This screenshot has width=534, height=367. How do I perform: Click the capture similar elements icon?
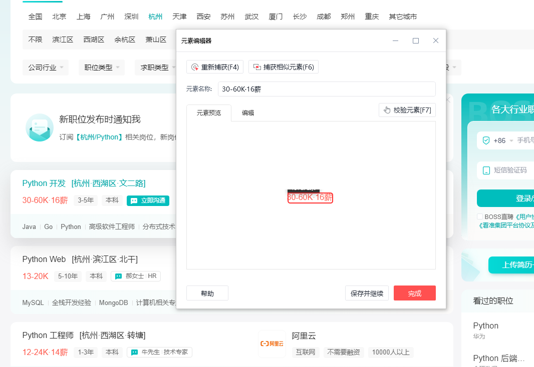[x=257, y=67]
